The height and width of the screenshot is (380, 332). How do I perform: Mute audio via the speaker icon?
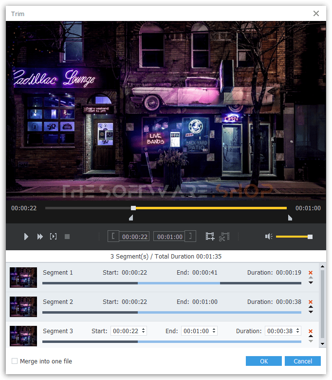[x=268, y=237]
